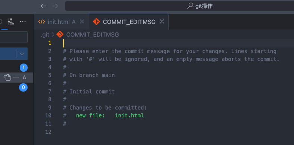Click the search icon in command center
This screenshot has width=294, height=145.
click(190, 6)
